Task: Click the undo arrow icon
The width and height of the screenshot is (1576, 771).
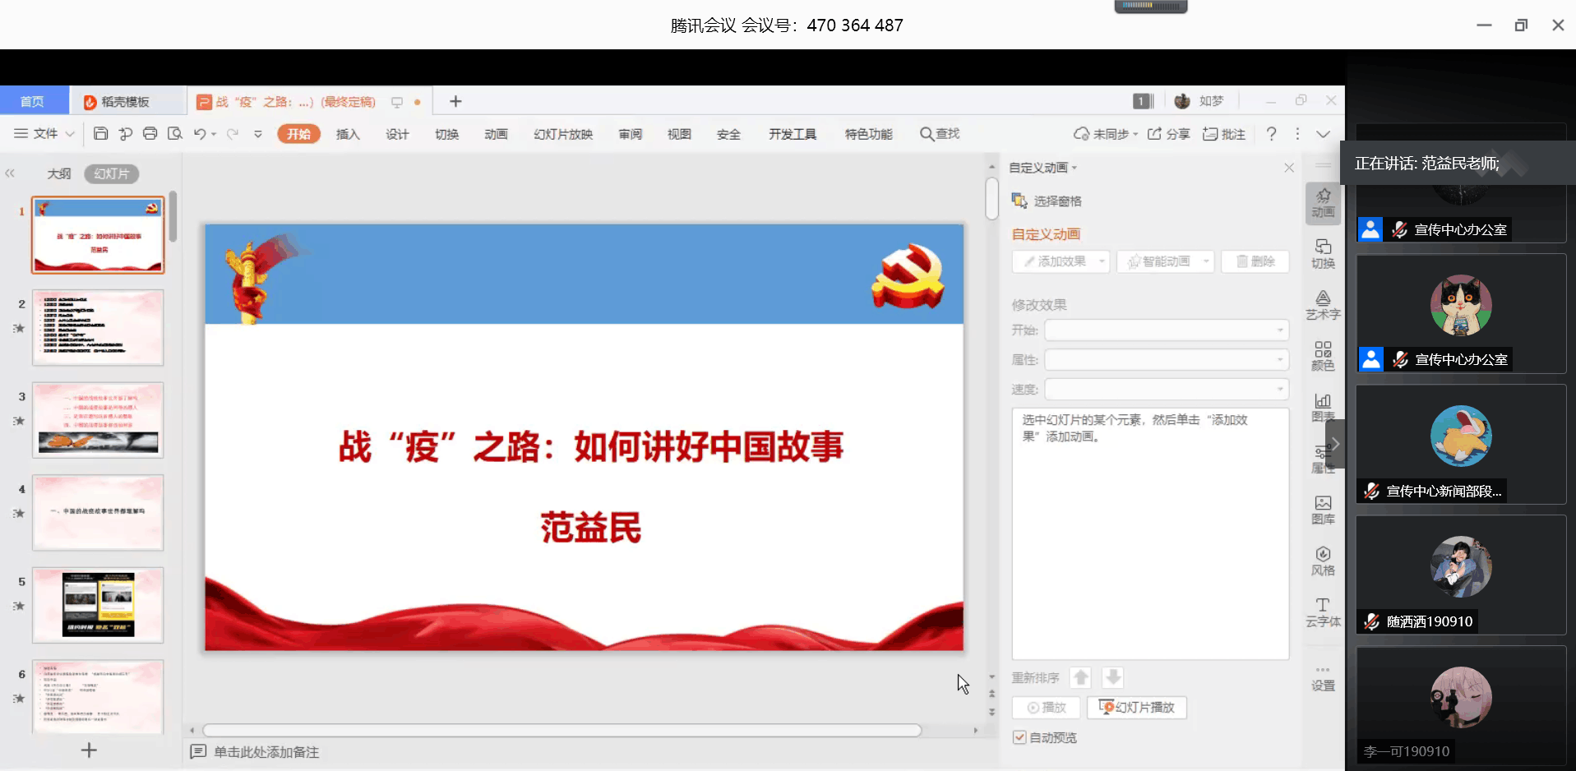Action: 200,133
